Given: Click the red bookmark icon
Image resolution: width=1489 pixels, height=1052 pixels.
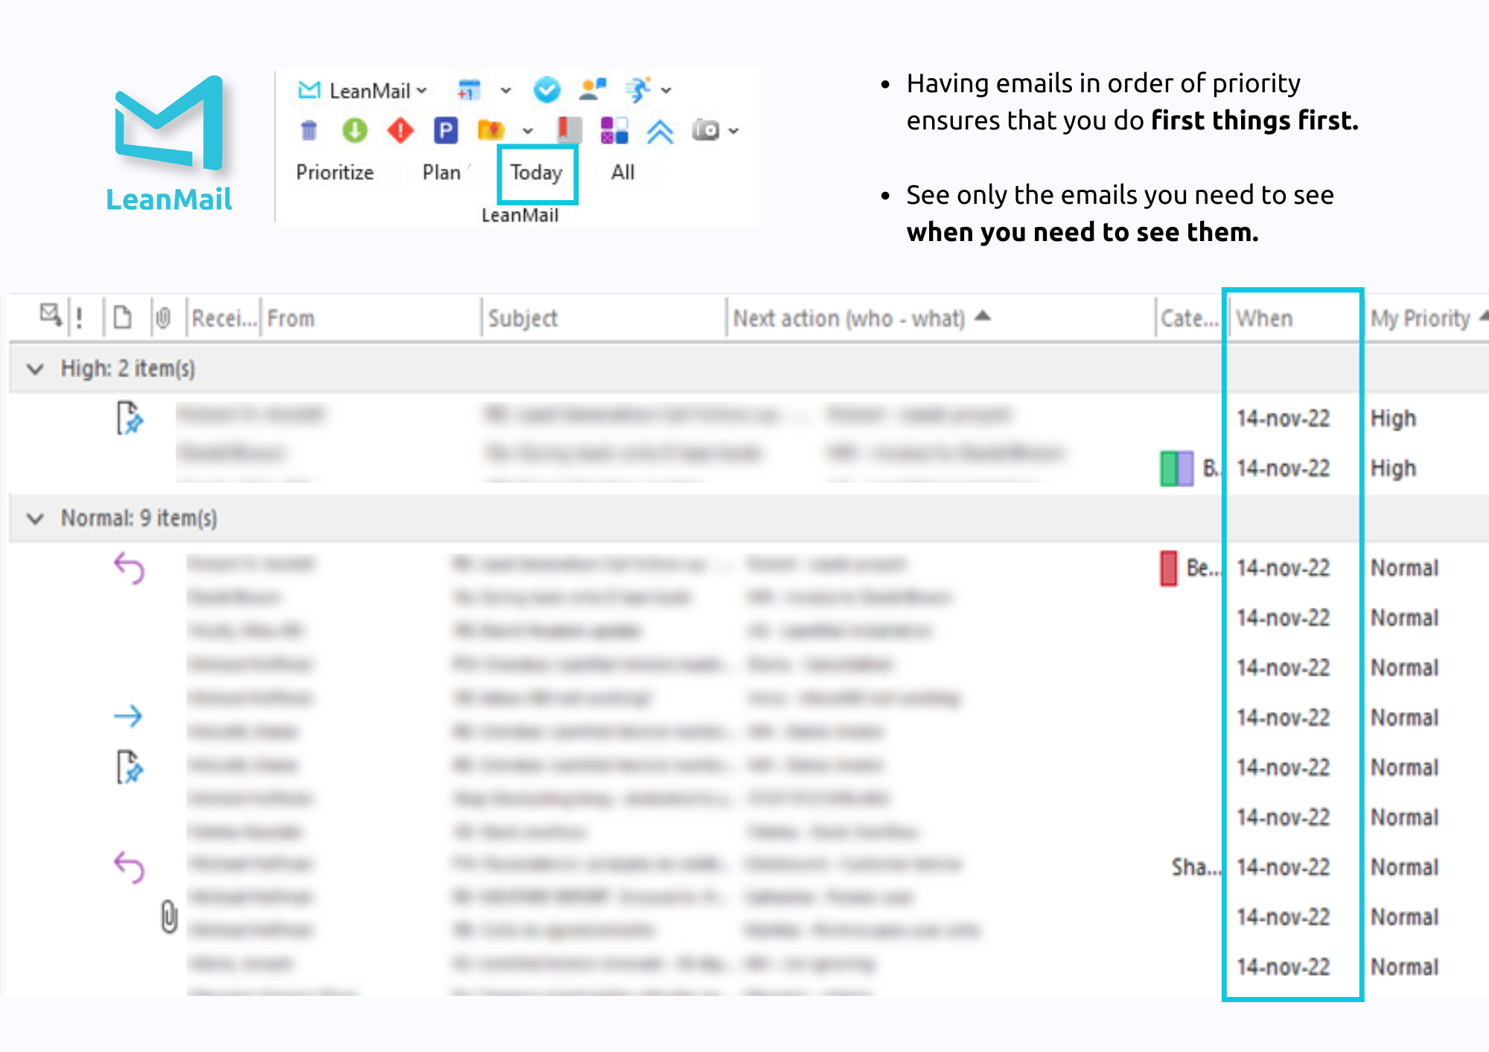Looking at the screenshot, I should (x=568, y=129).
